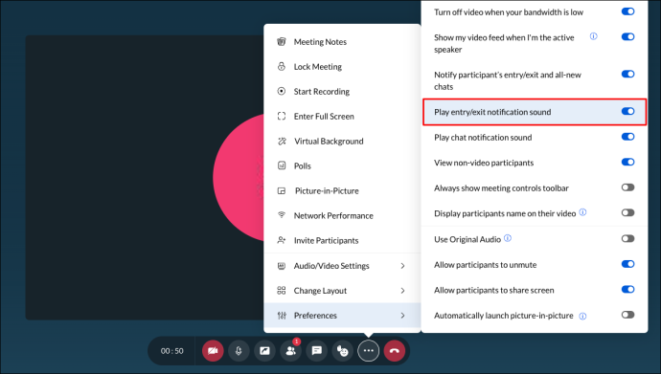End the call with red hangup button

[x=395, y=350]
